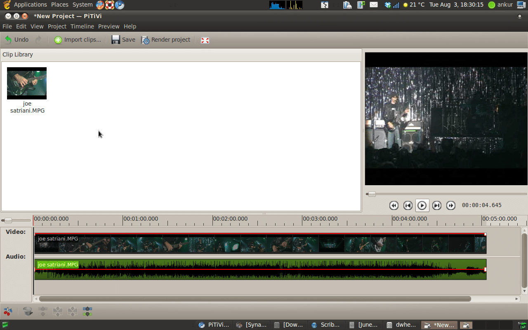Click the 00:00:04.645 timecode display

[x=482, y=205]
